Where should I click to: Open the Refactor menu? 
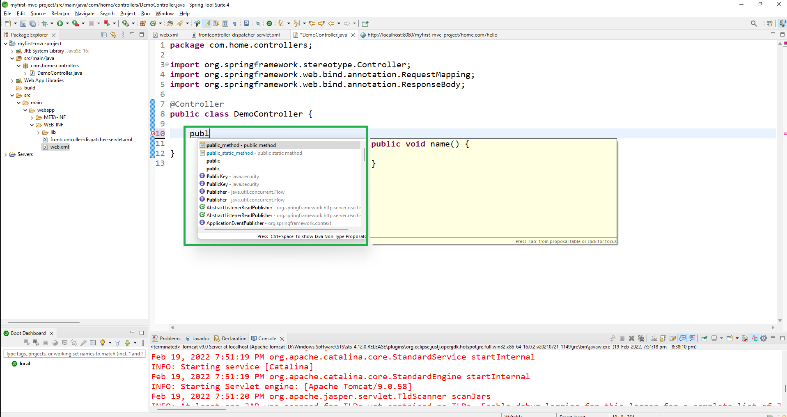click(60, 14)
